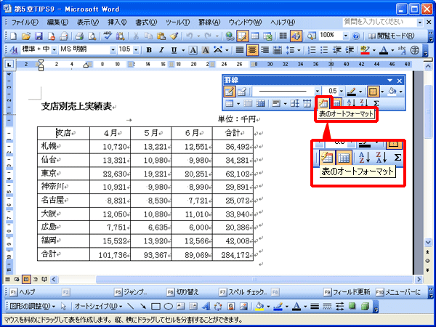This screenshot has width=436, height=327.
Task: Click the AutoSum sigma icon
Action: coord(376,103)
